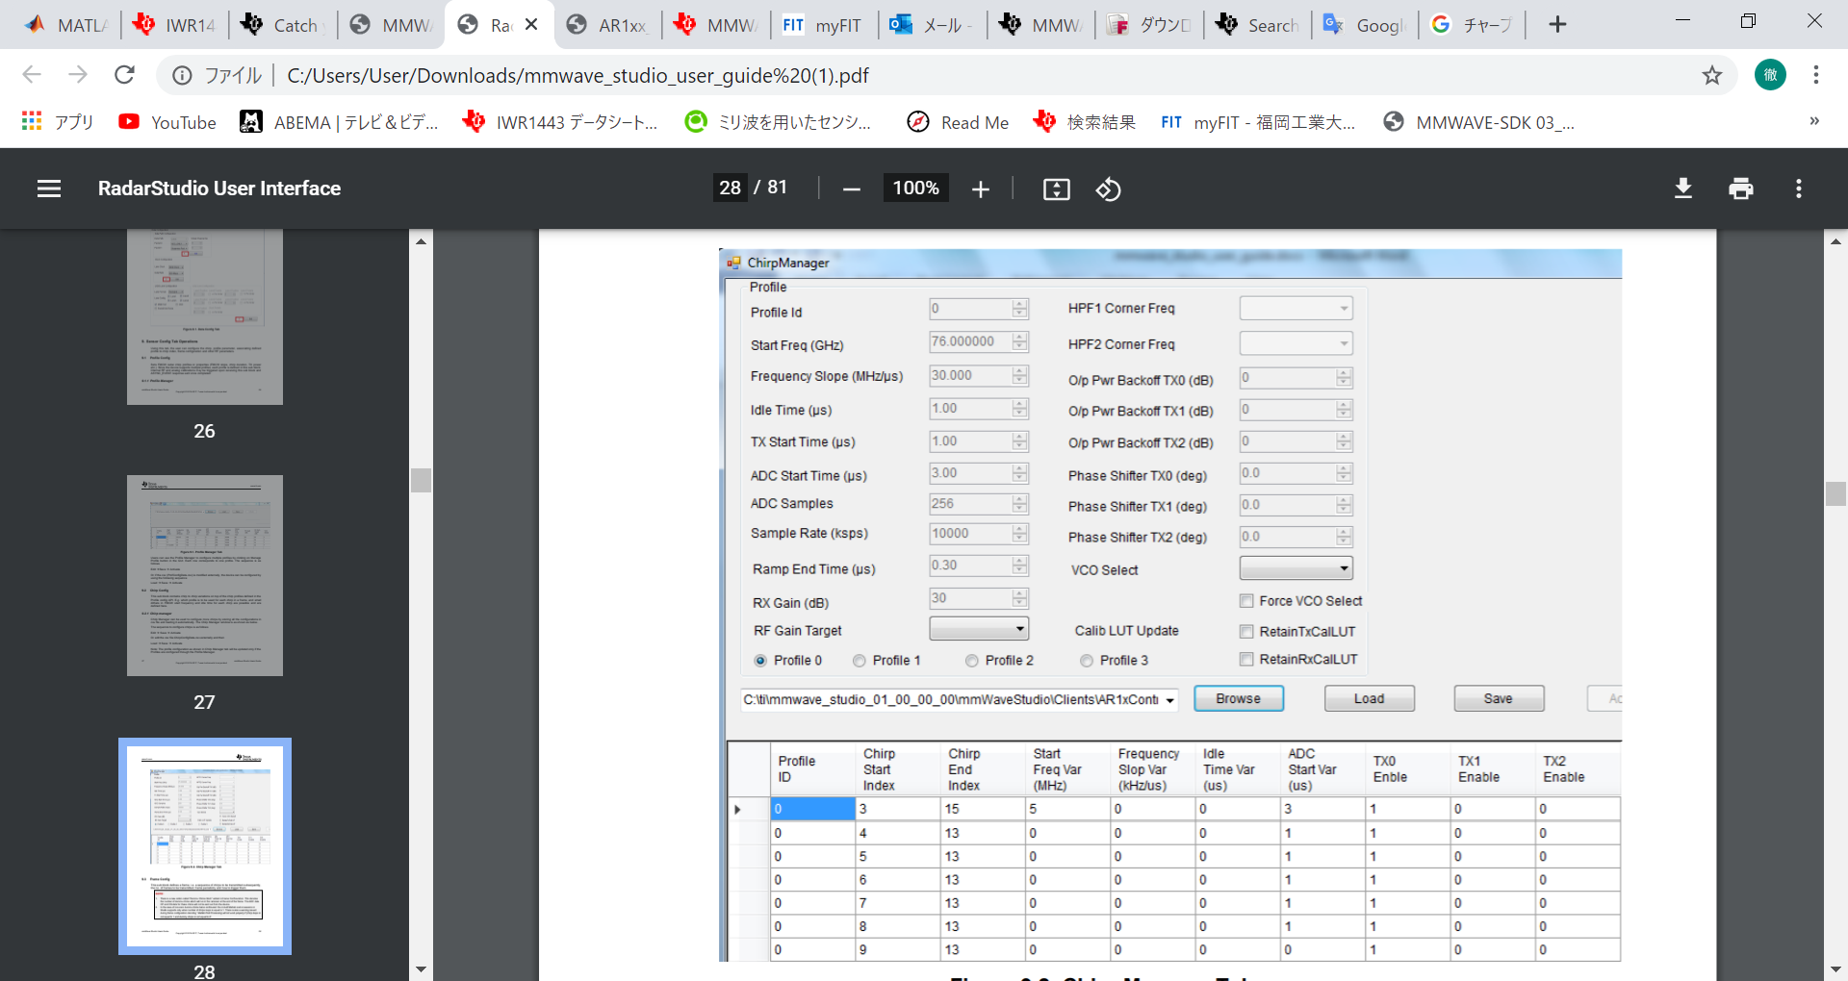The width and height of the screenshot is (1848, 981).
Task: Select Profile 1 radio button
Action: point(860,661)
